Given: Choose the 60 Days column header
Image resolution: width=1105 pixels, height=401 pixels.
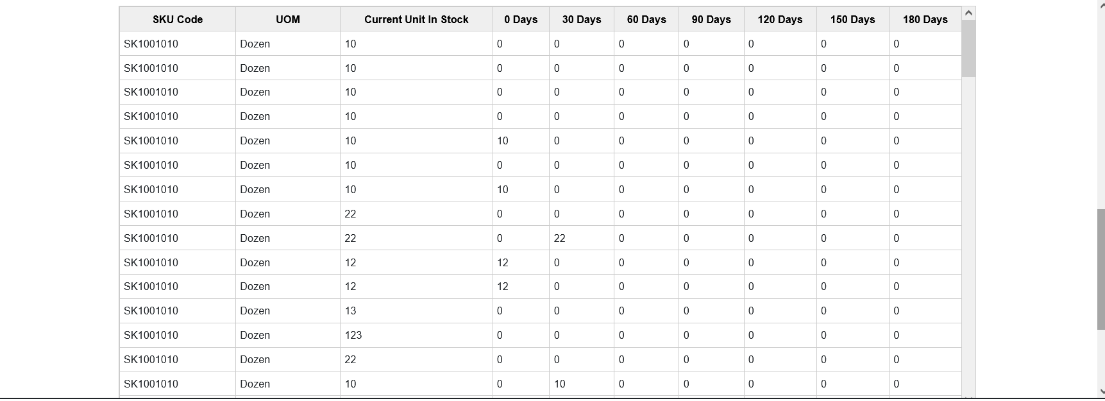Looking at the screenshot, I should point(646,19).
